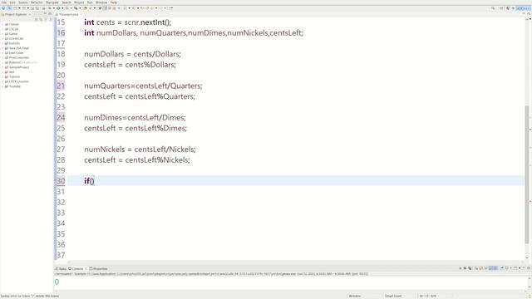532x299 pixels.
Task: Open the Run menu
Action: pos(90,2)
